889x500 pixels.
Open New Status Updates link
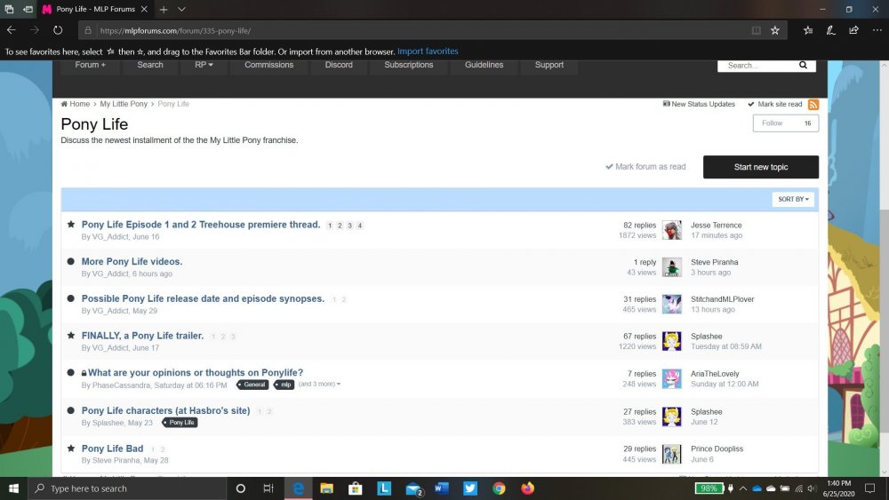(x=699, y=104)
